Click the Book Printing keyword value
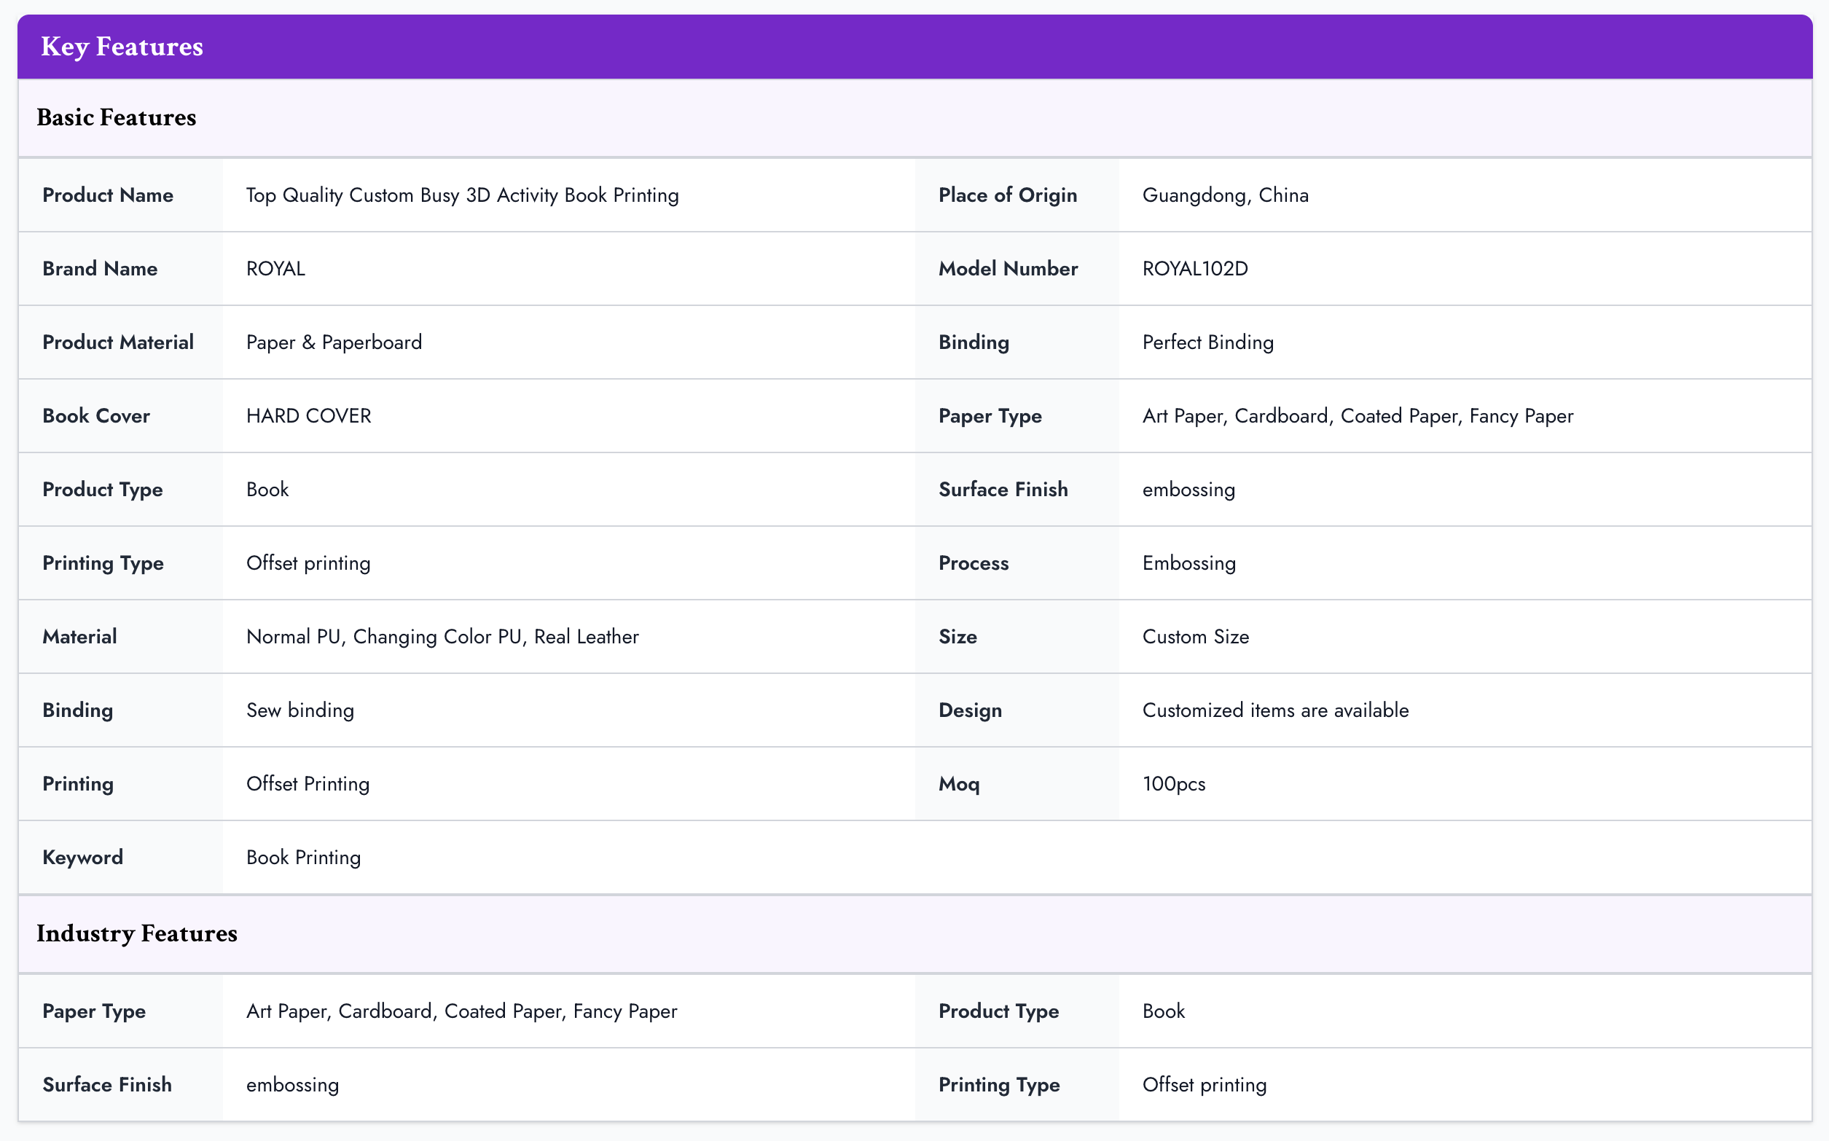 [303, 858]
